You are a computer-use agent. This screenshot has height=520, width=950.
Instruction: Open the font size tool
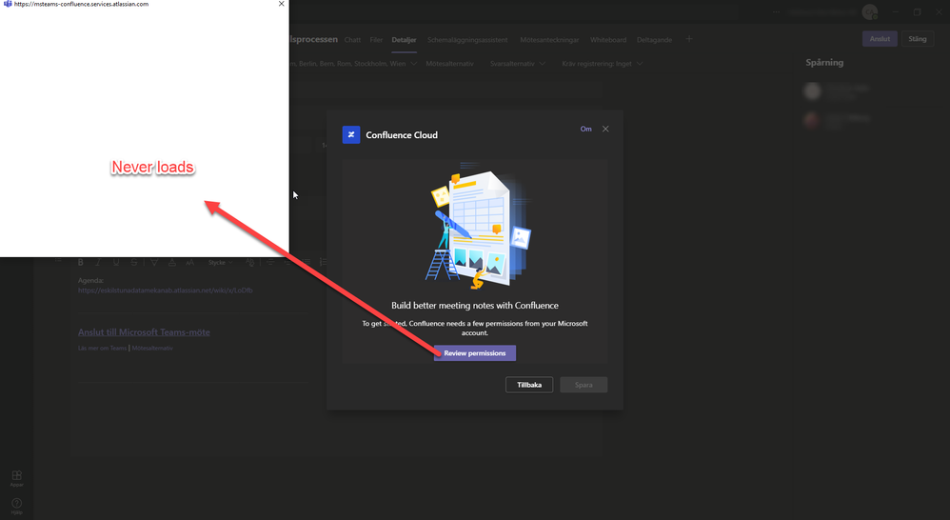189,263
